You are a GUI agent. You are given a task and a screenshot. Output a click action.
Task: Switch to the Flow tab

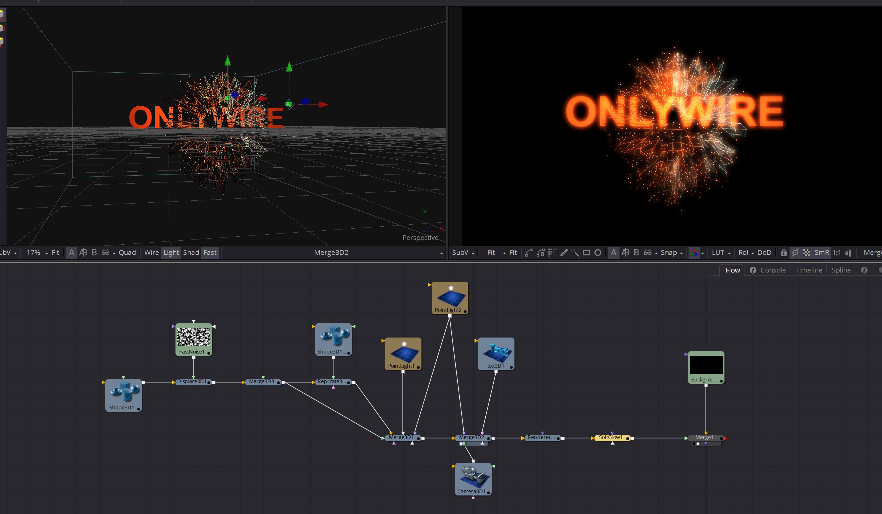[x=732, y=270]
